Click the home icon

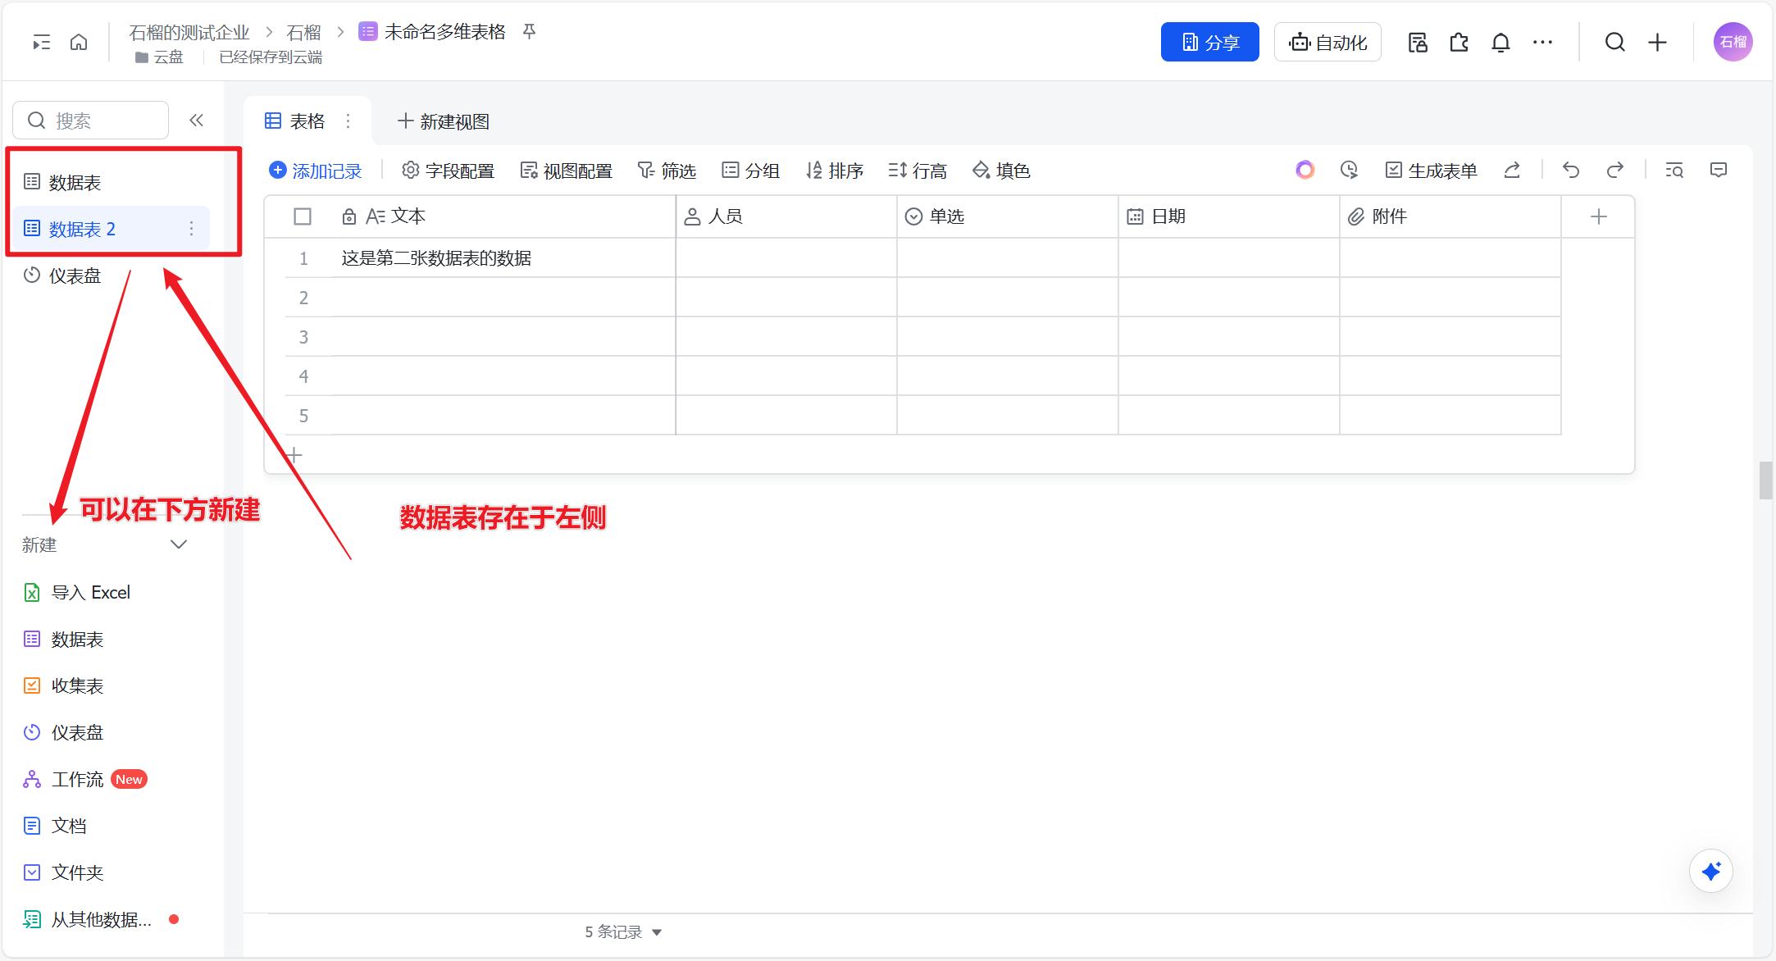(x=79, y=42)
